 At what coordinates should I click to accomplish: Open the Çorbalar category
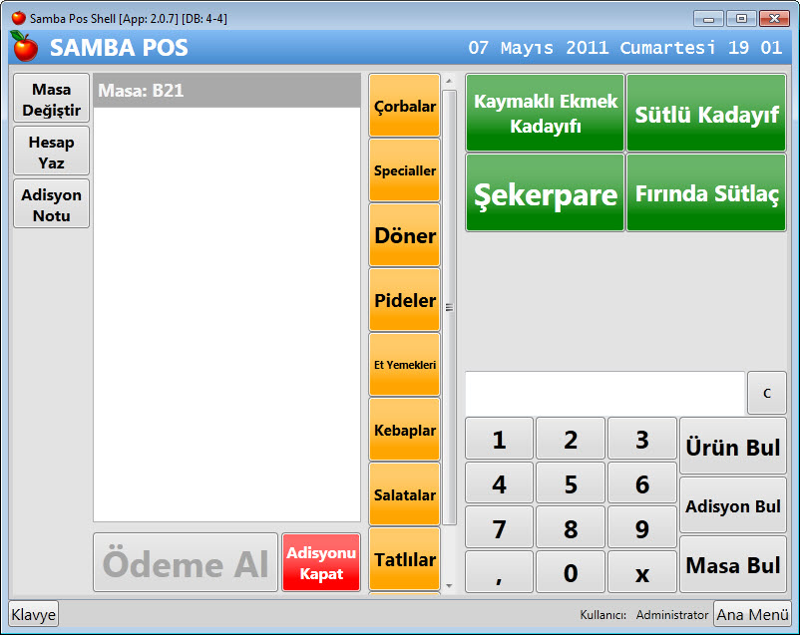click(x=404, y=106)
